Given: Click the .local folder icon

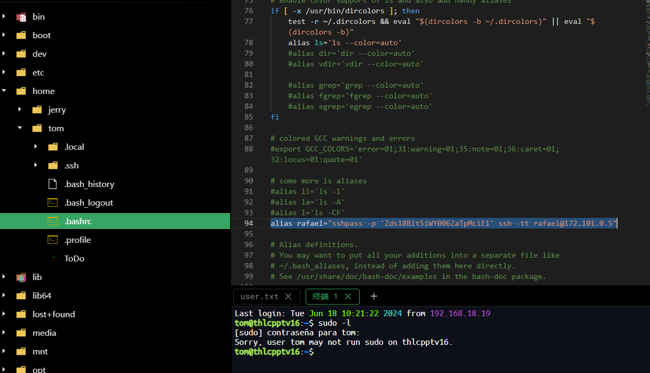Looking at the screenshot, I should (53, 147).
